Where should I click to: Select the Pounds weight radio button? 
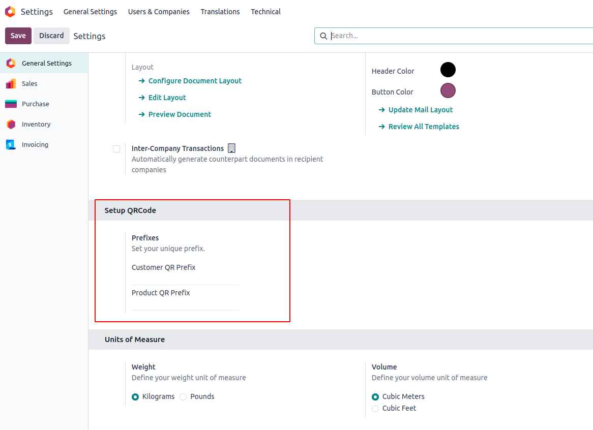pos(183,397)
